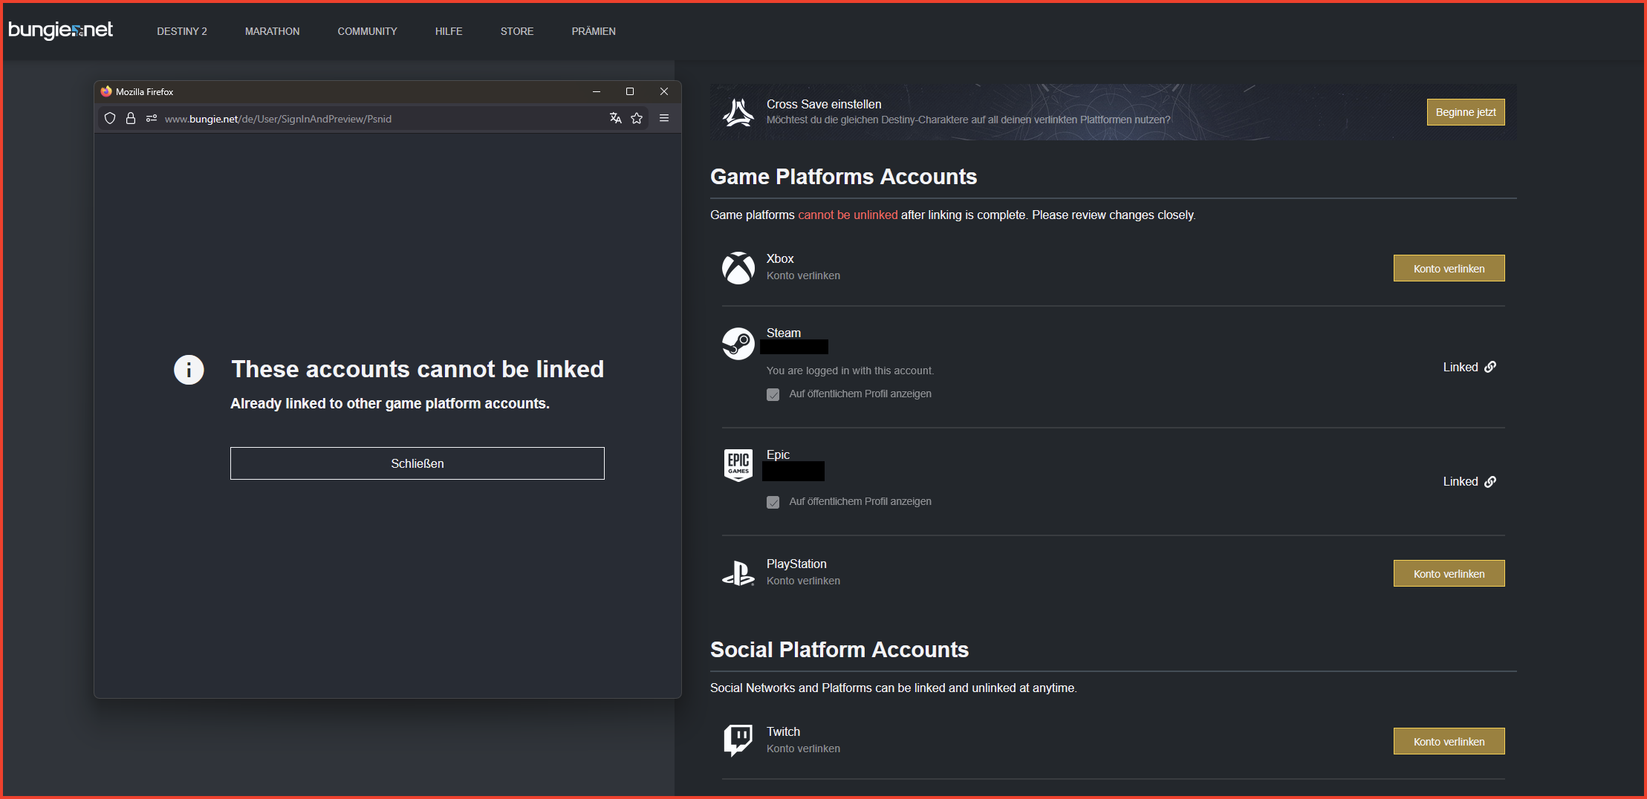Image resolution: width=1647 pixels, height=799 pixels.
Task: Bookmark page with the star icon
Action: click(x=637, y=118)
